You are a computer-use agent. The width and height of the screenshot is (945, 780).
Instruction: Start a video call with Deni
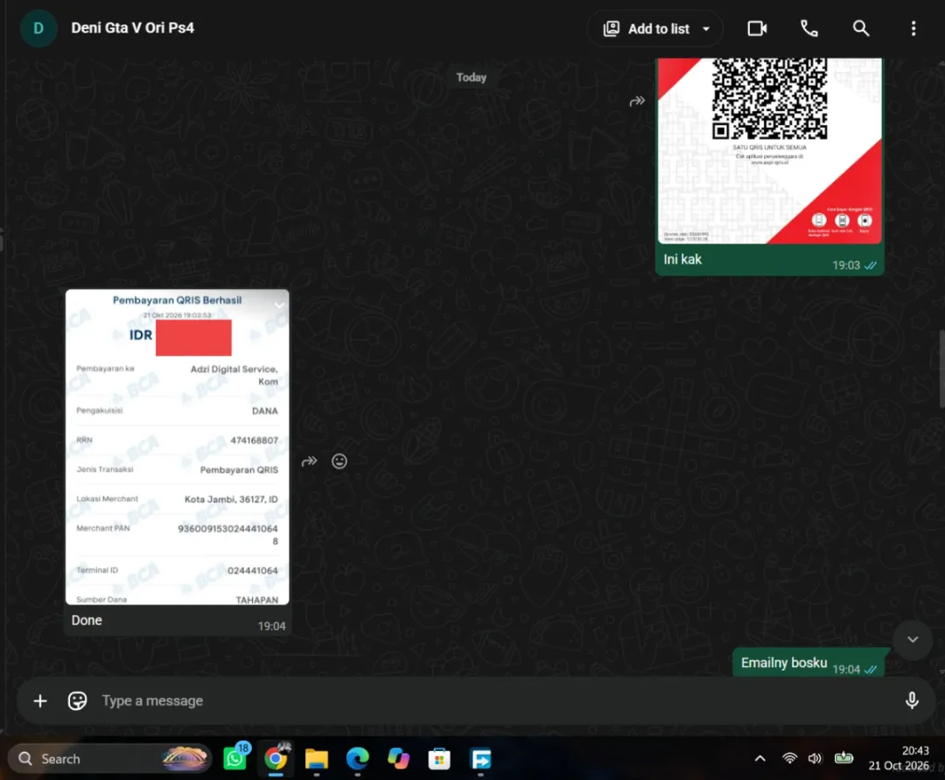point(757,28)
